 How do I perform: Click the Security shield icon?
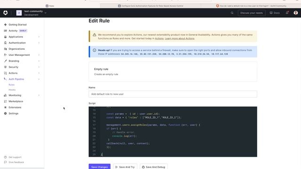click(x=5, y=67)
